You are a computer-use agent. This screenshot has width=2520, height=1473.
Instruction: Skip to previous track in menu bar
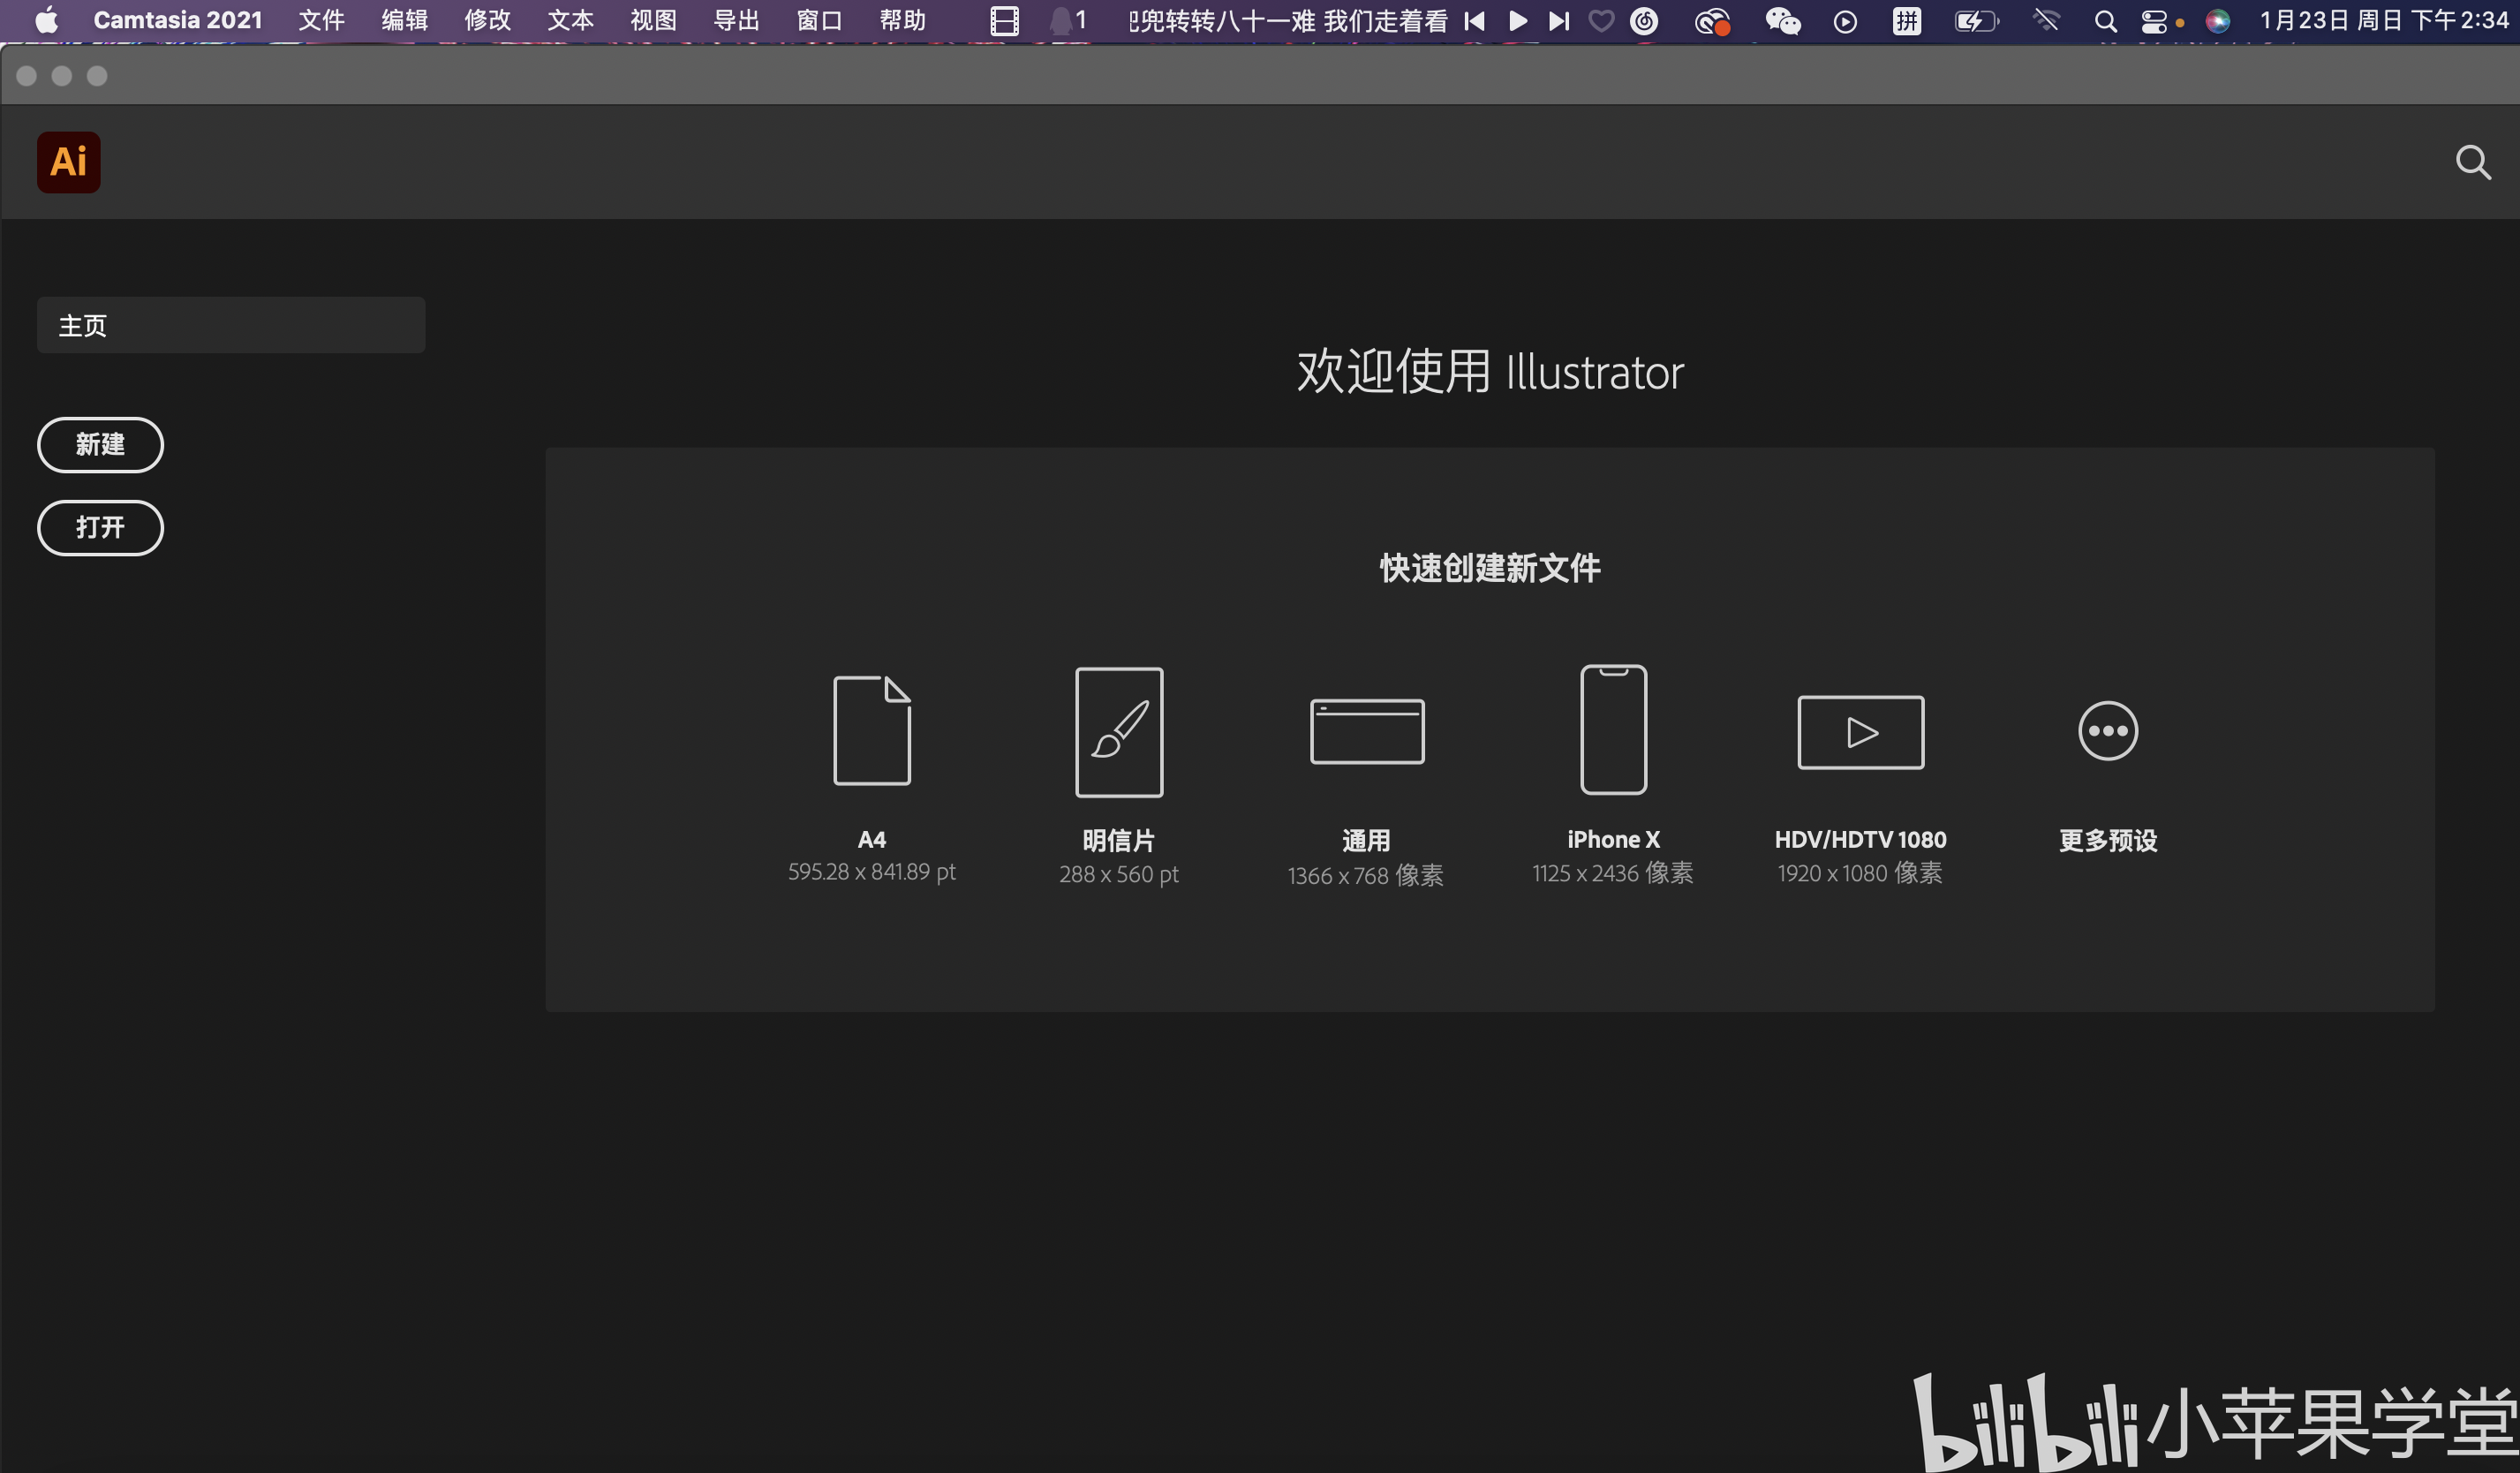[x=1474, y=21]
